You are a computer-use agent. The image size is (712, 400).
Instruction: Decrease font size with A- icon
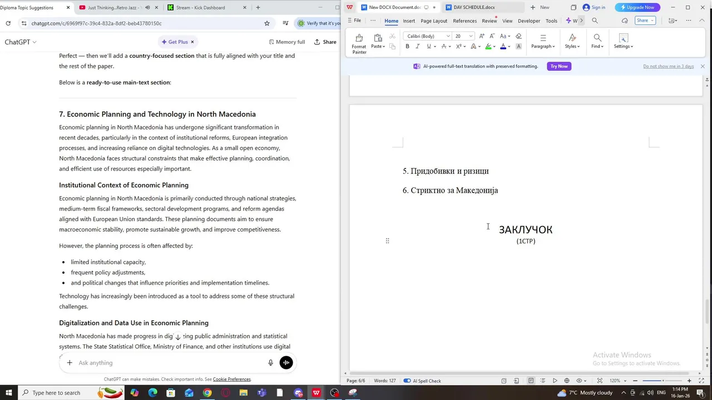[492, 36]
